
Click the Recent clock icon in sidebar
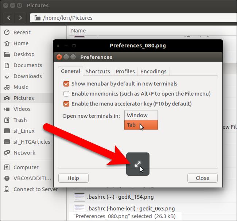pyautogui.click(x=7, y=32)
